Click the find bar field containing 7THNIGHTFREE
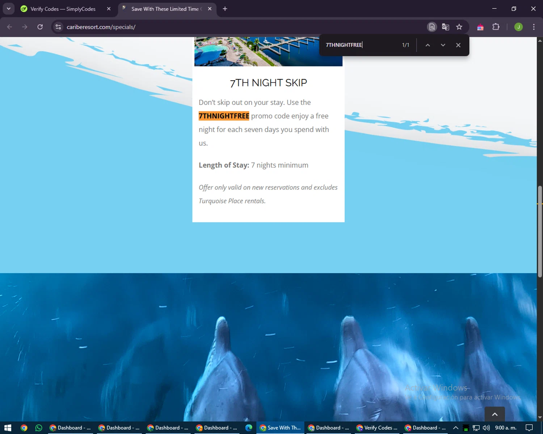543x434 pixels. click(x=360, y=45)
